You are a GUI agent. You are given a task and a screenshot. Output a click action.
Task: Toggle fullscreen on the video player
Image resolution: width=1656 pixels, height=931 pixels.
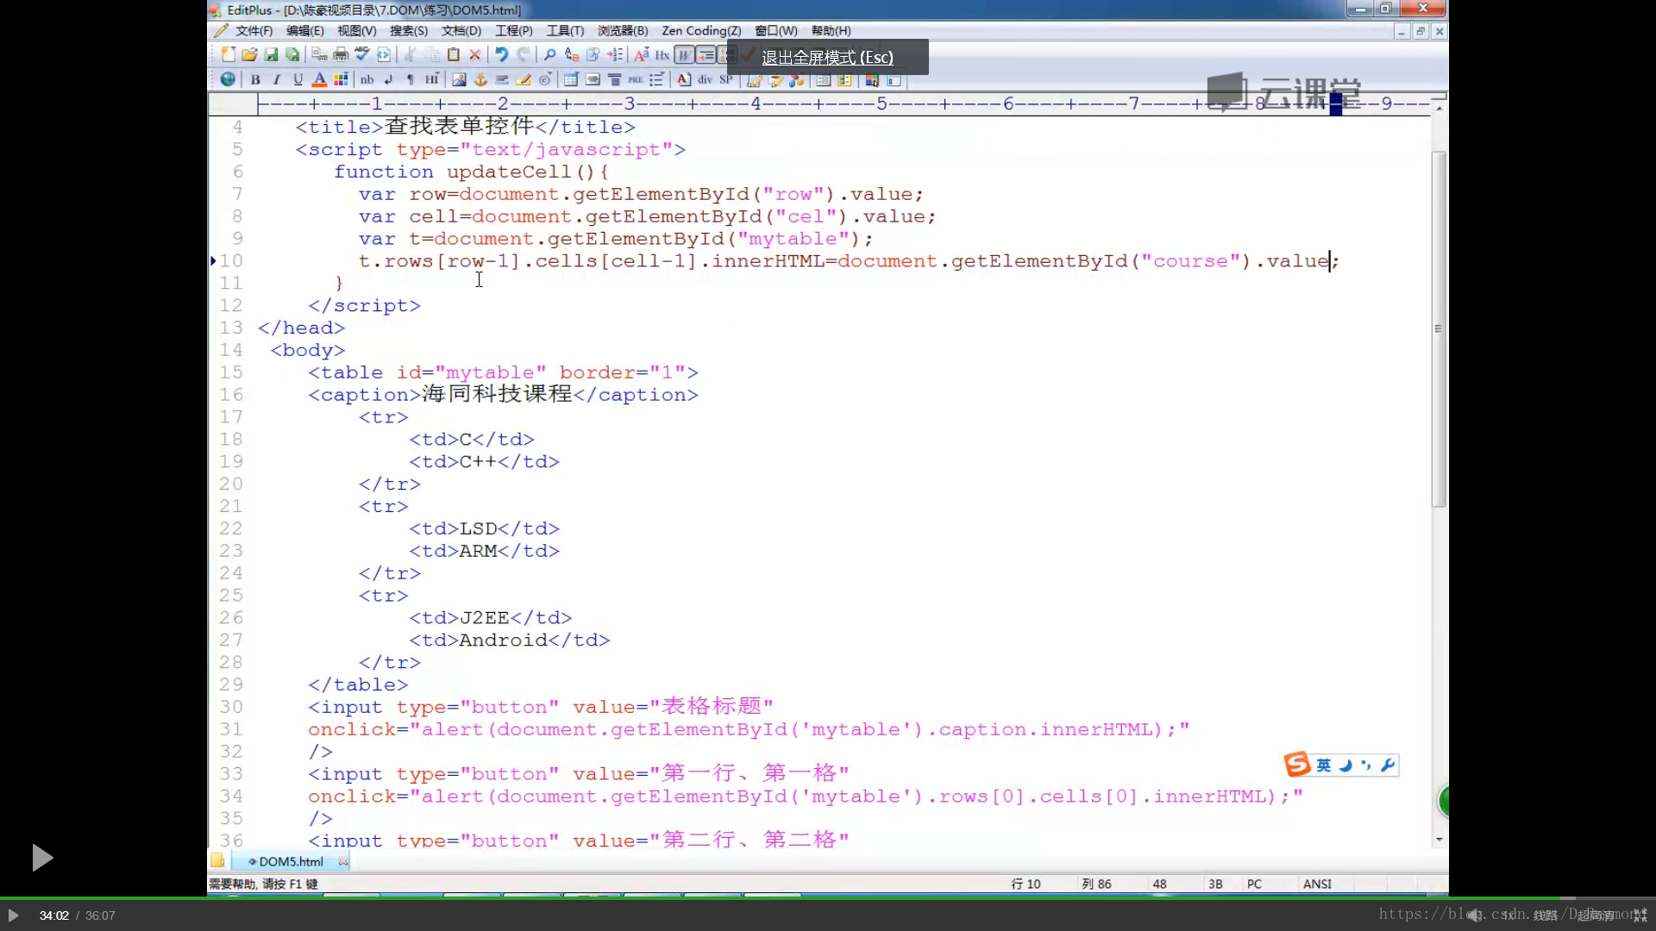1640,915
